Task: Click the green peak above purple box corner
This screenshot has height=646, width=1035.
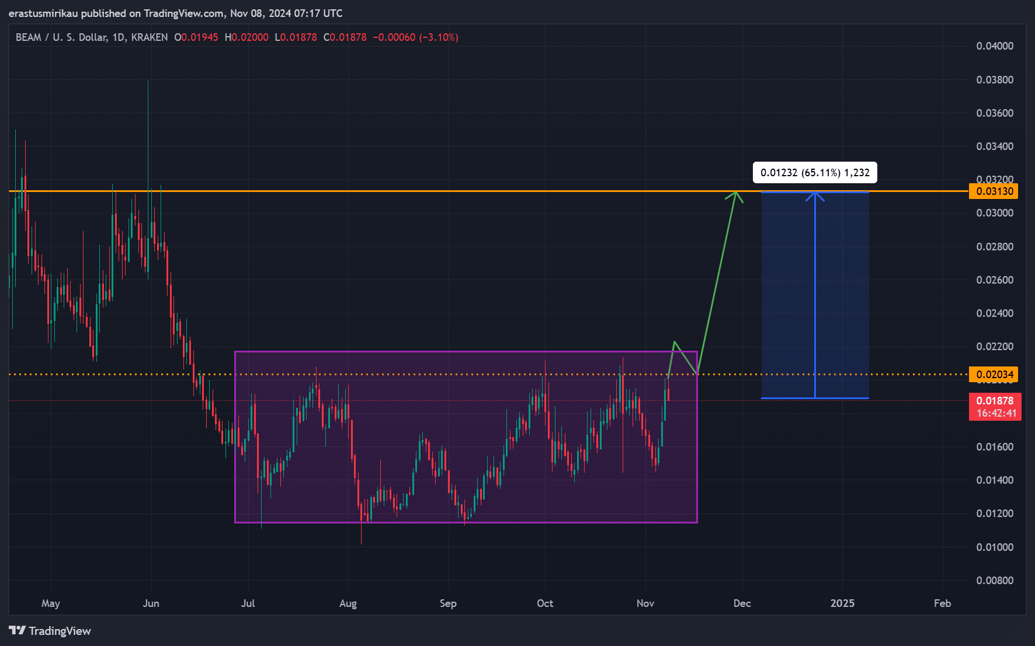Action: click(674, 342)
